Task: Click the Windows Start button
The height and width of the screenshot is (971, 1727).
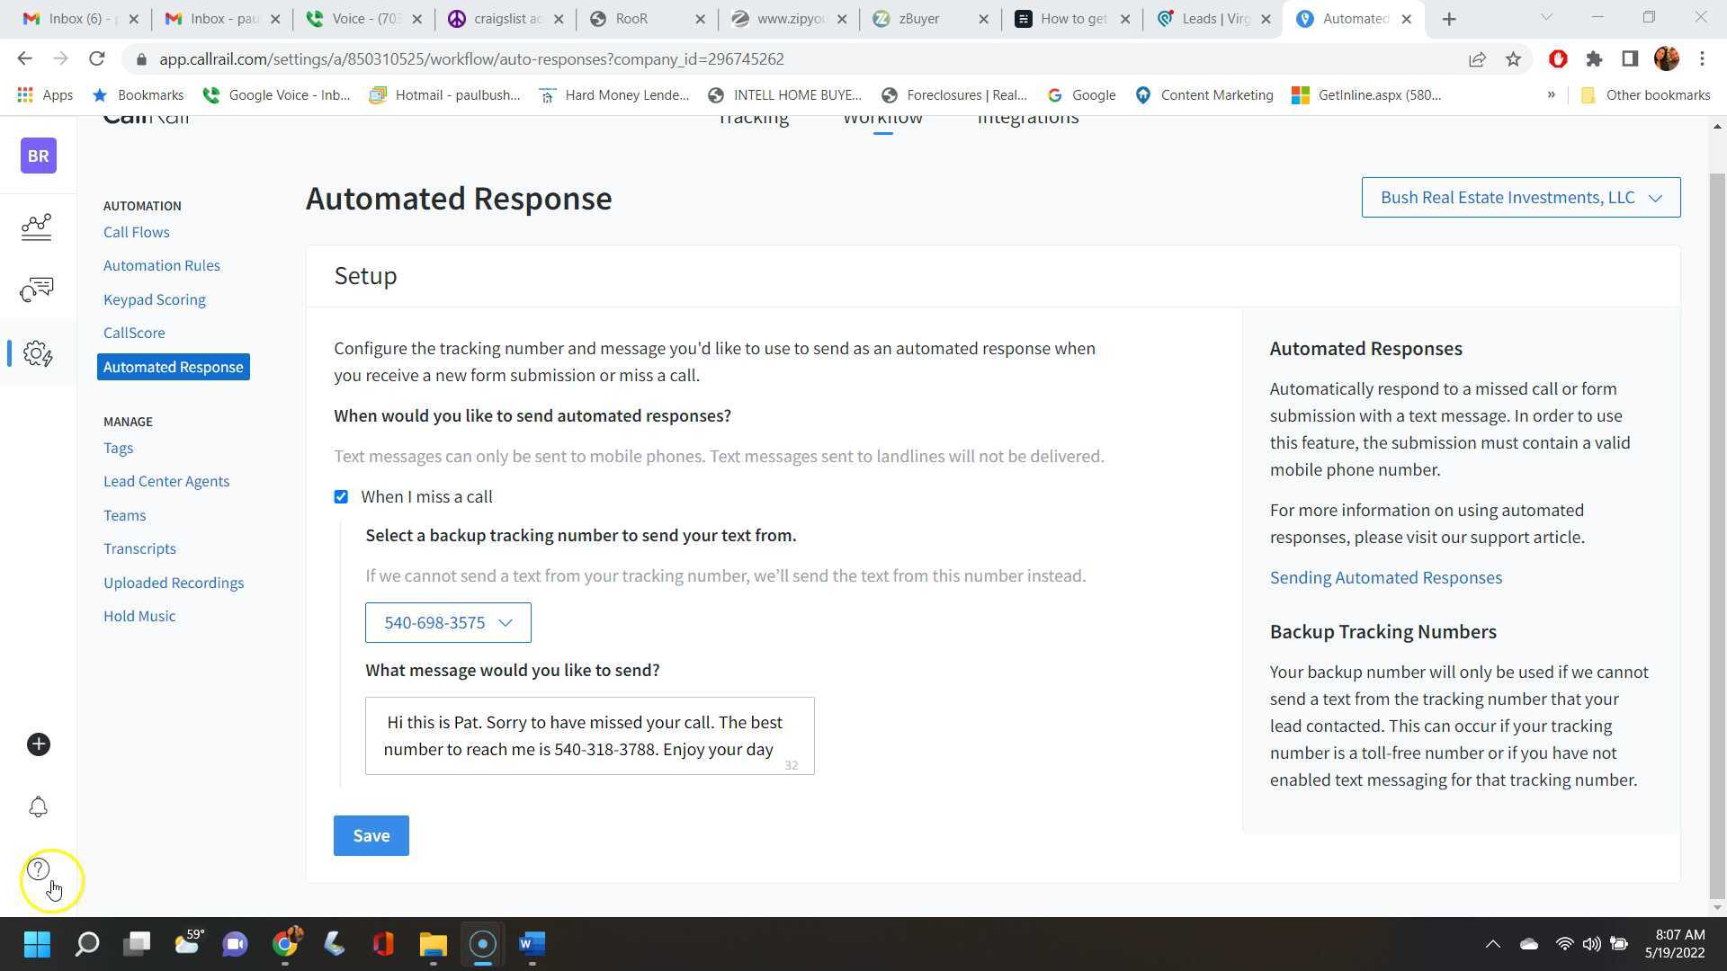Action: pos(37,944)
